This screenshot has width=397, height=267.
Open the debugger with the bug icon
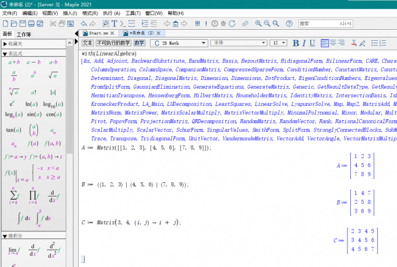(x=223, y=23)
